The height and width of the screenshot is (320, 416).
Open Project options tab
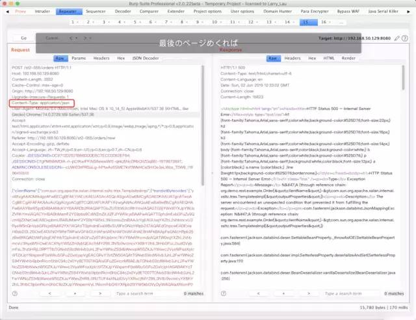pos(207,12)
